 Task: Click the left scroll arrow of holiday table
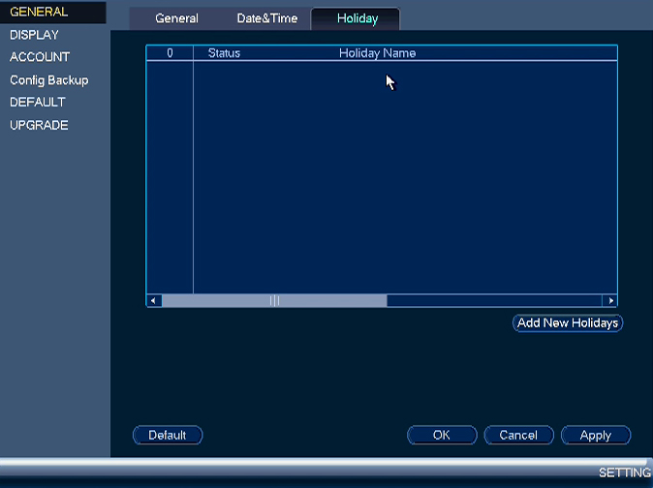[x=154, y=300]
